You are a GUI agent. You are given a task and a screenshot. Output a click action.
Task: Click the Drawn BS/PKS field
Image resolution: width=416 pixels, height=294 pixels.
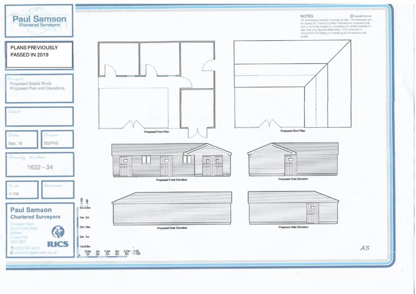click(x=57, y=139)
